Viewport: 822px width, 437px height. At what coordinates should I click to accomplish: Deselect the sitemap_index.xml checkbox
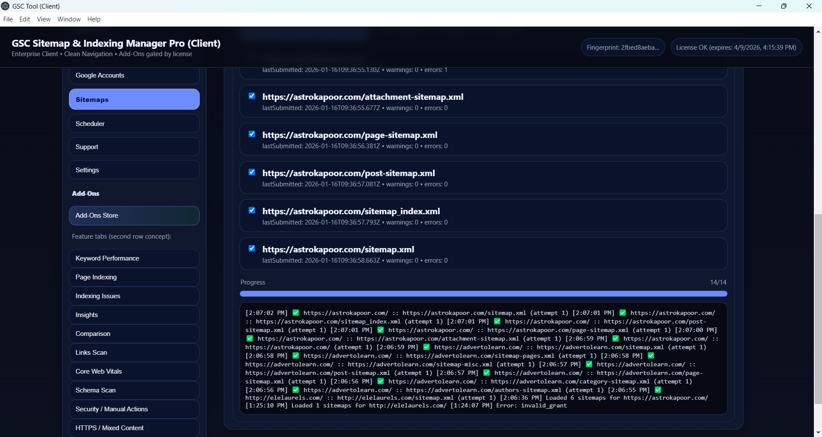252,210
